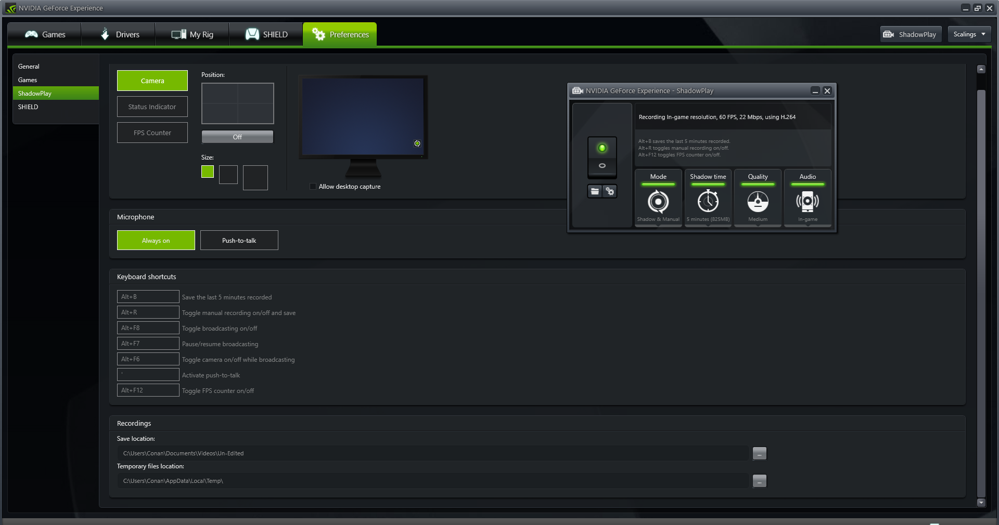
Task: Click the Alt+R shortcut field
Action: 148,312
